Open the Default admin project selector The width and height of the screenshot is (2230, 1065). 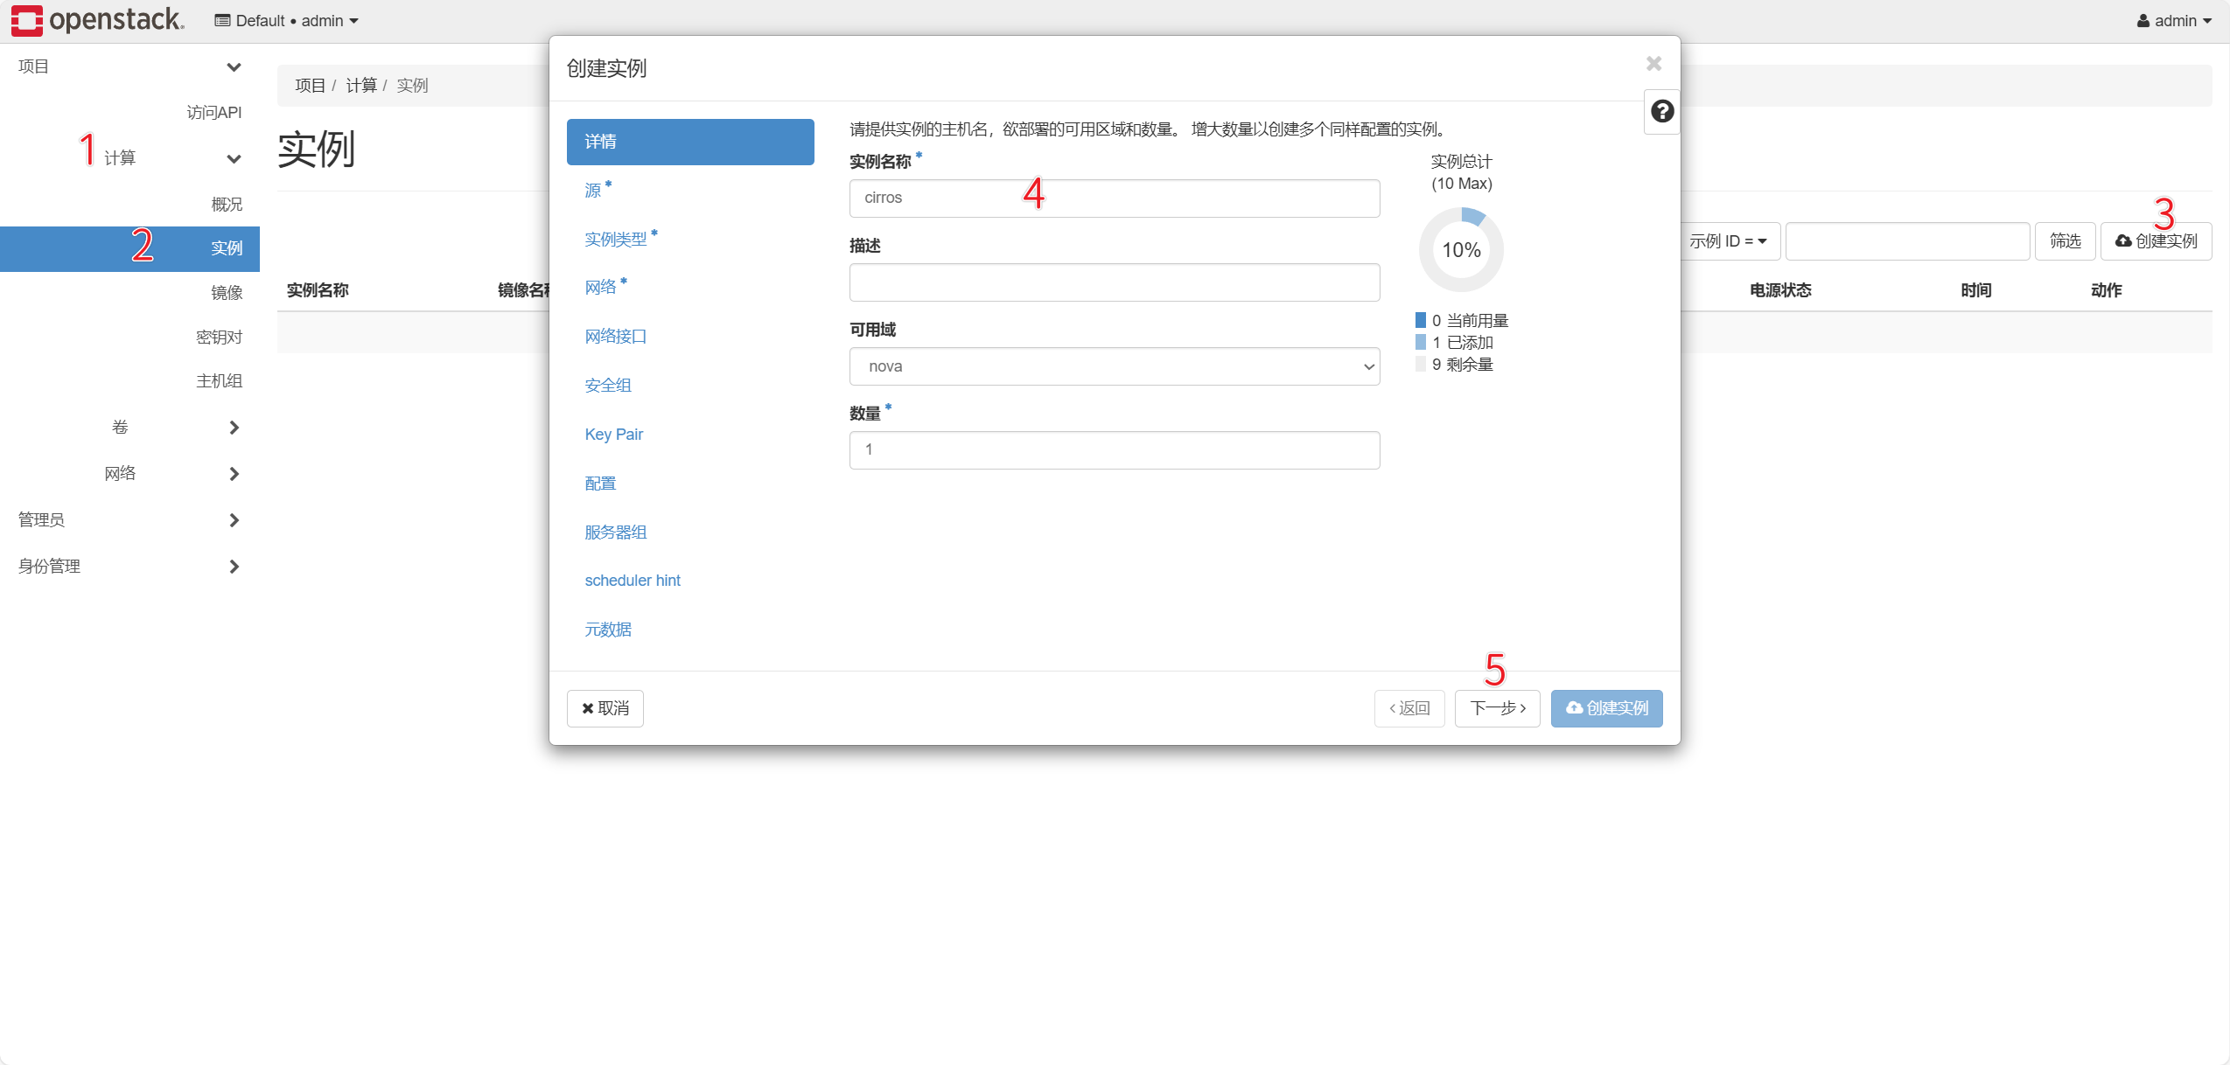[x=286, y=21]
